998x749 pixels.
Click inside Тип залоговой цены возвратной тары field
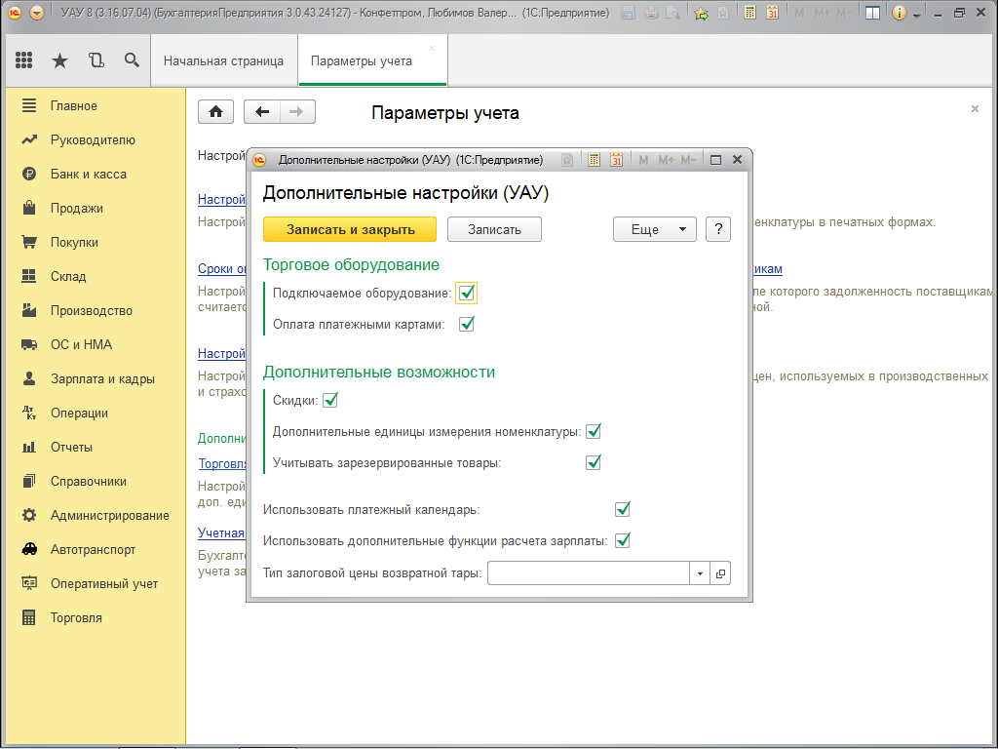(x=588, y=573)
